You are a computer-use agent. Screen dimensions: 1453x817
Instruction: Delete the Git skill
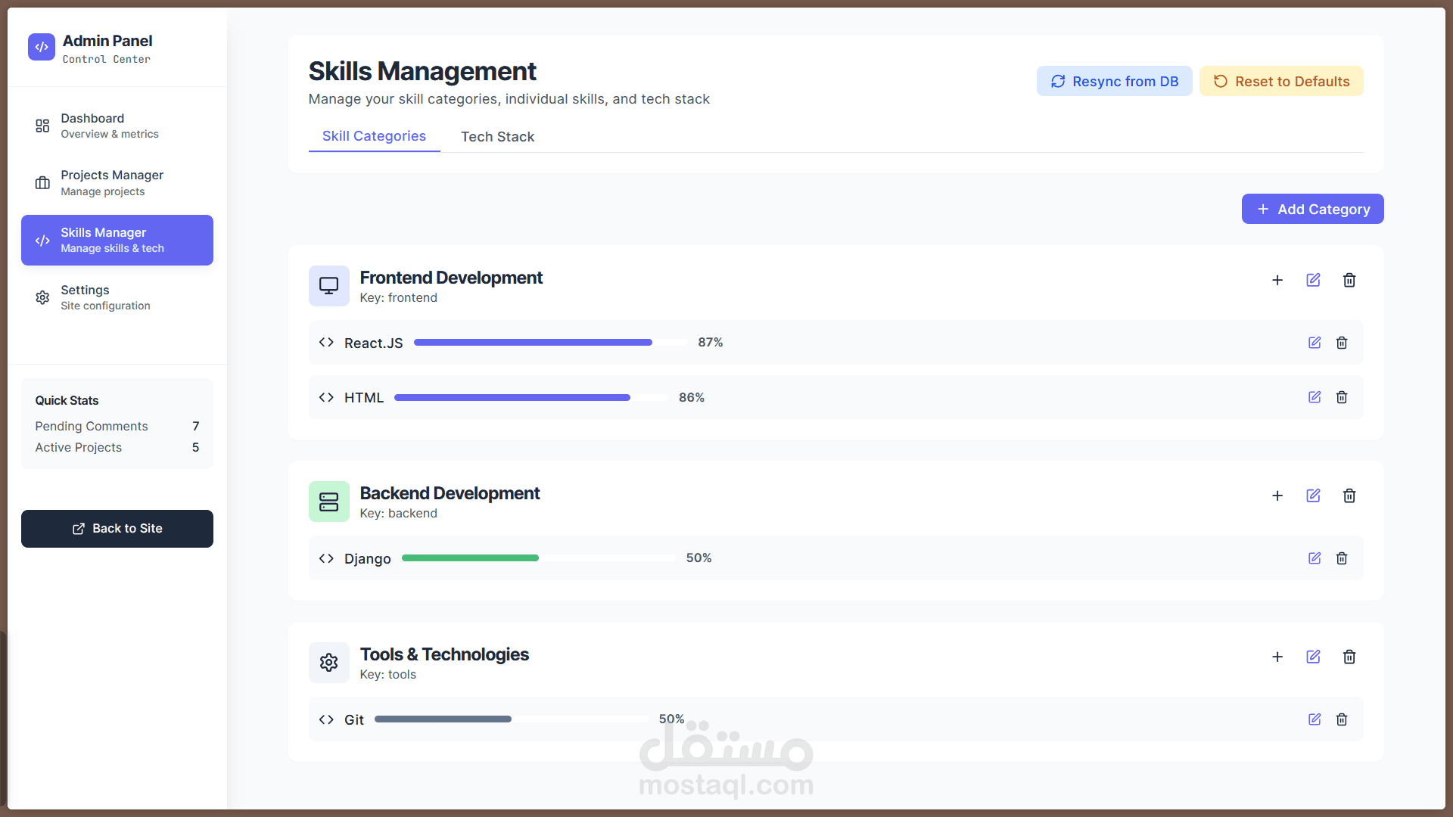tap(1342, 719)
